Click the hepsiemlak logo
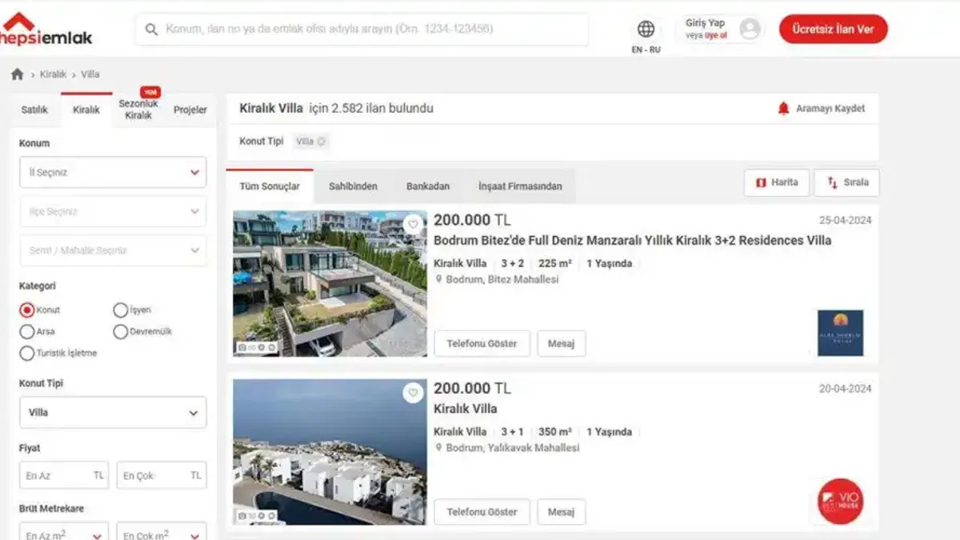This screenshot has height=540, width=960. [x=46, y=29]
